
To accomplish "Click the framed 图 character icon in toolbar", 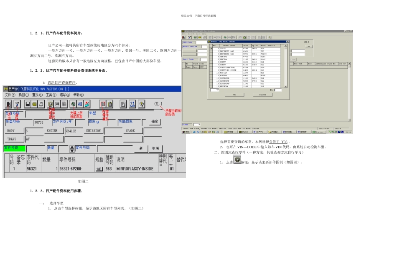I will 123,104.
